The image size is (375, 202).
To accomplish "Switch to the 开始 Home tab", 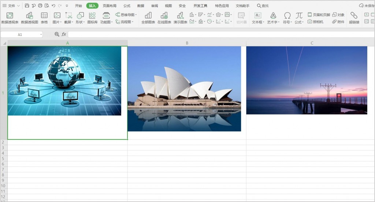I will click(78, 5).
